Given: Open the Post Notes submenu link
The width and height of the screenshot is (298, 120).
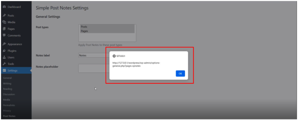Looking at the screenshot, I should pyautogui.click(x=9, y=116).
